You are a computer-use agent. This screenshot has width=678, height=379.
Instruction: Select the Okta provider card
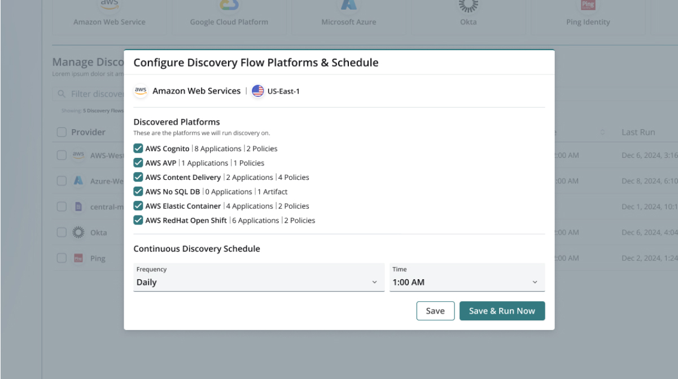(x=469, y=17)
